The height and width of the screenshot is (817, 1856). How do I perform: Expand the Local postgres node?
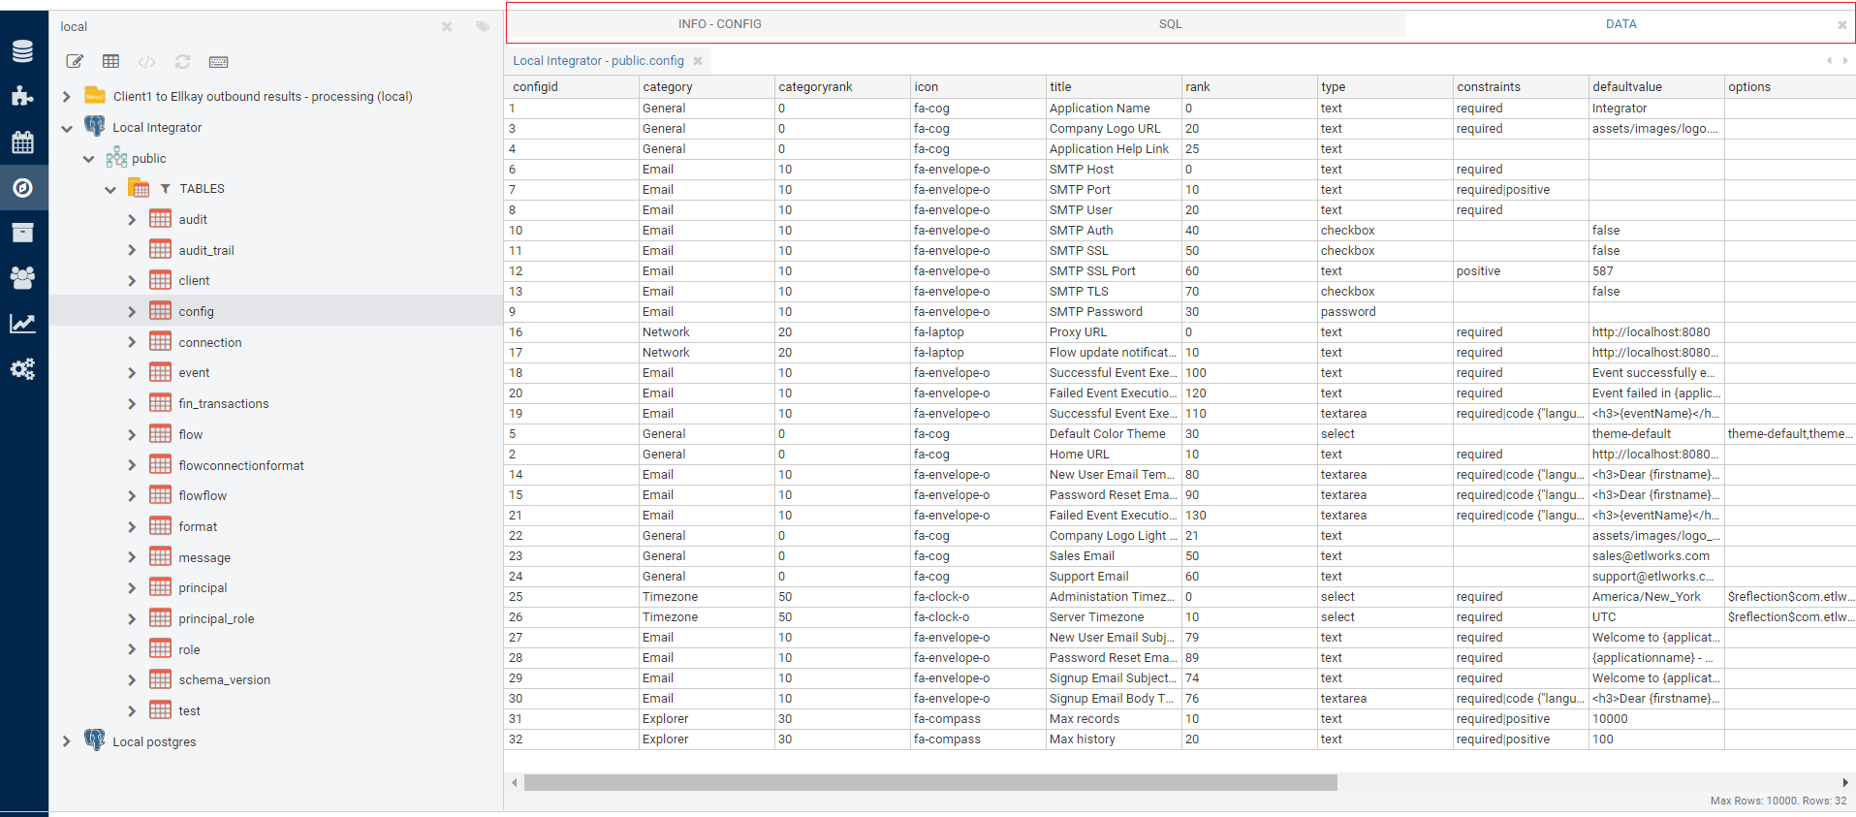(x=66, y=741)
